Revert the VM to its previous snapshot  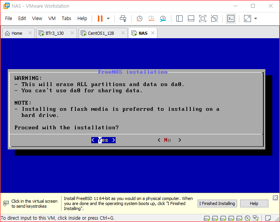151,19
